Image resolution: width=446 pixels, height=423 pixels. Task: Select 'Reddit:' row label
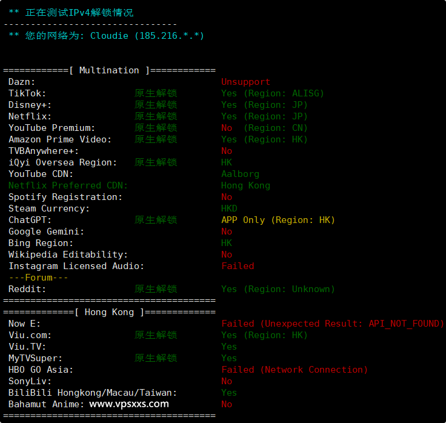[27, 289]
